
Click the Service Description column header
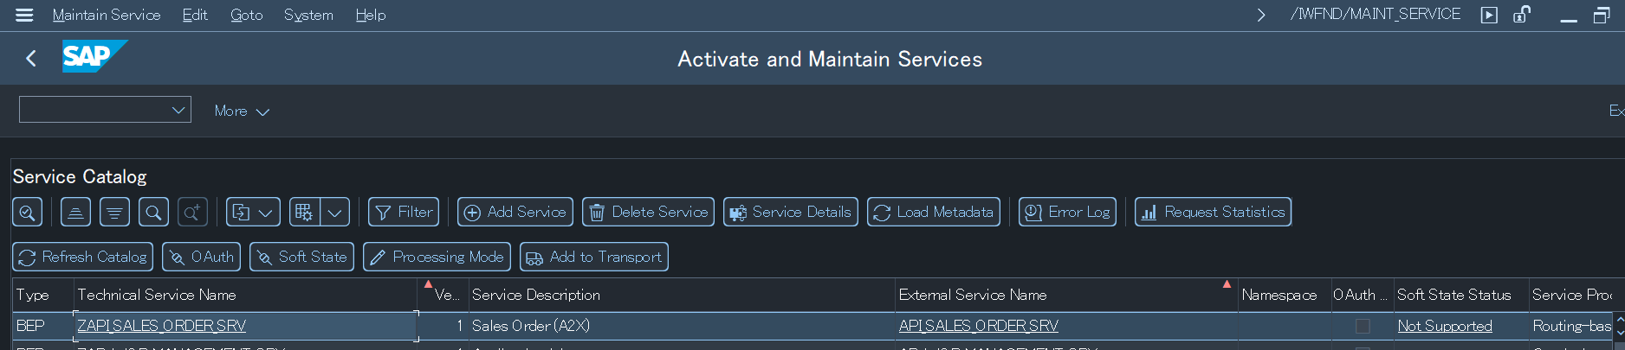(681, 295)
